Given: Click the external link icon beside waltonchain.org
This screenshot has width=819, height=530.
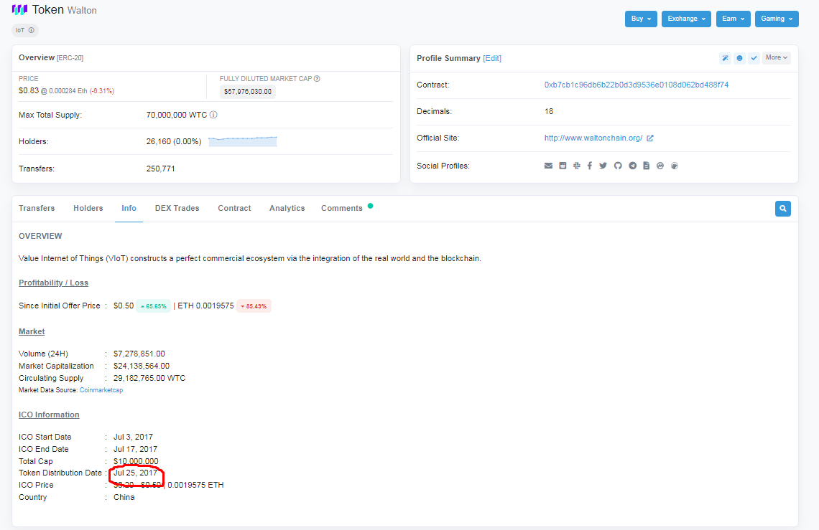Looking at the screenshot, I should coord(649,138).
